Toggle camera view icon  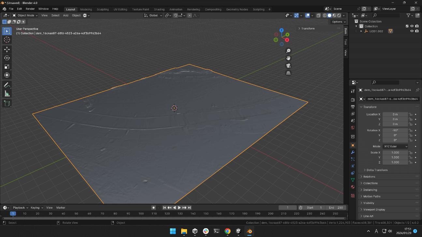288,66
